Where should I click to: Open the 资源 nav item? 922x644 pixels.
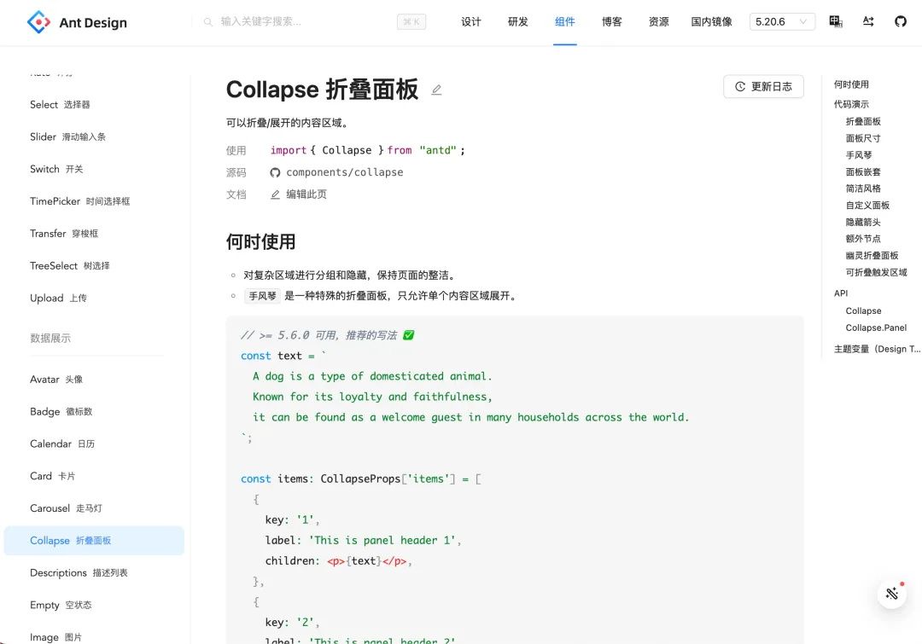(658, 21)
